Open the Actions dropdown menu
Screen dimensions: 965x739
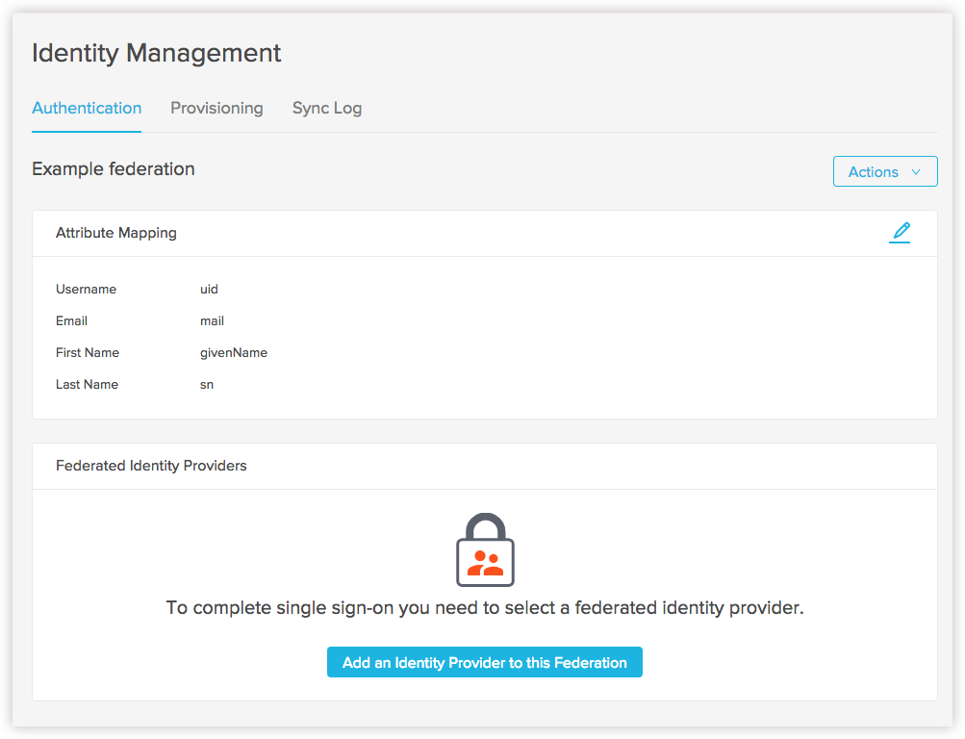click(883, 171)
